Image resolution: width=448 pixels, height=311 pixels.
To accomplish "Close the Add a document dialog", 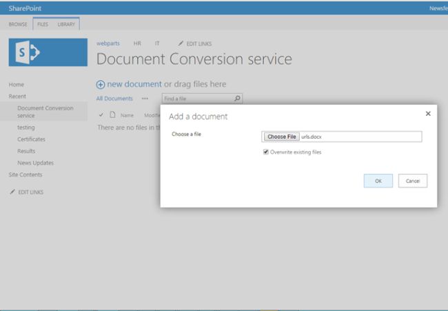I will [x=428, y=114].
